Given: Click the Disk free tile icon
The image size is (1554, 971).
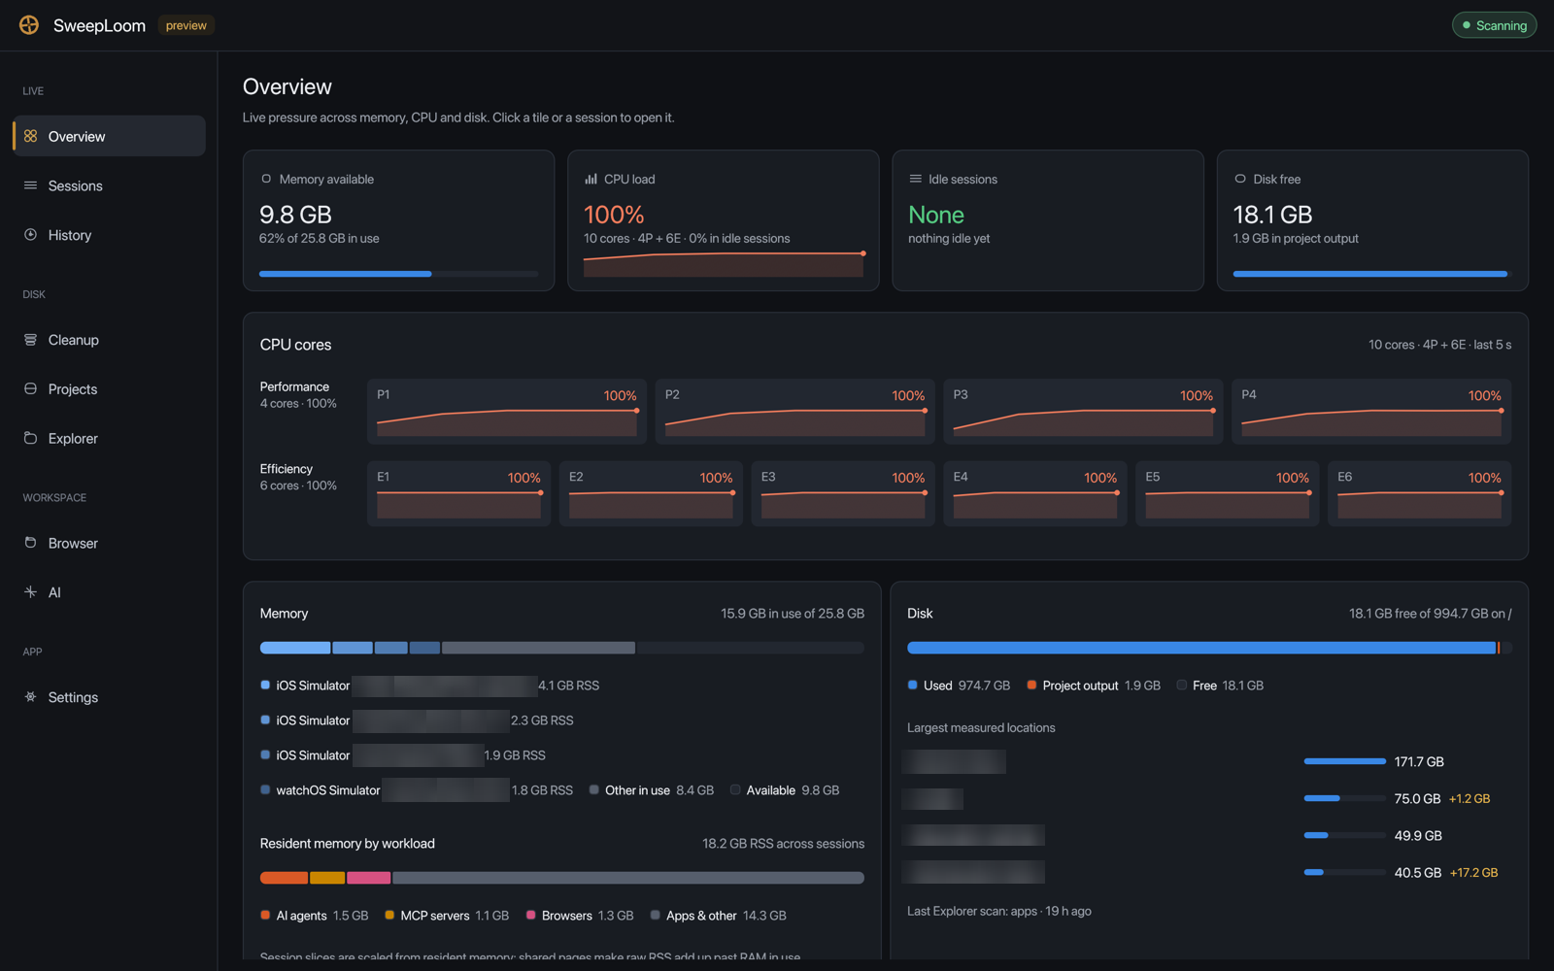Looking at the screenshot, I should [1240, 179].
